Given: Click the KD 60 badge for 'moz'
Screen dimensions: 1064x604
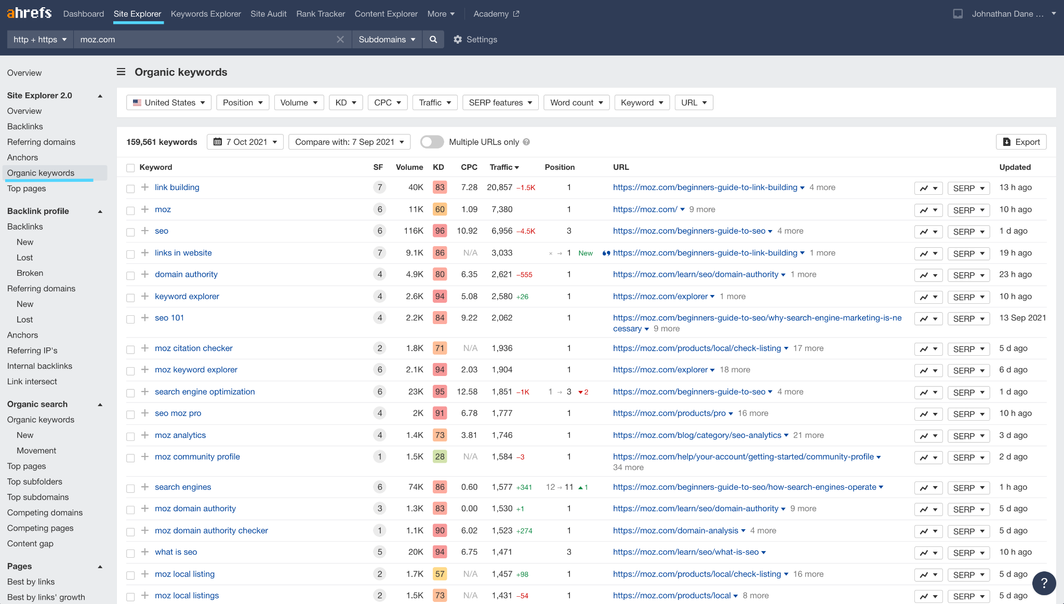Looking at the screenshot, I should [x=440, y=209].
